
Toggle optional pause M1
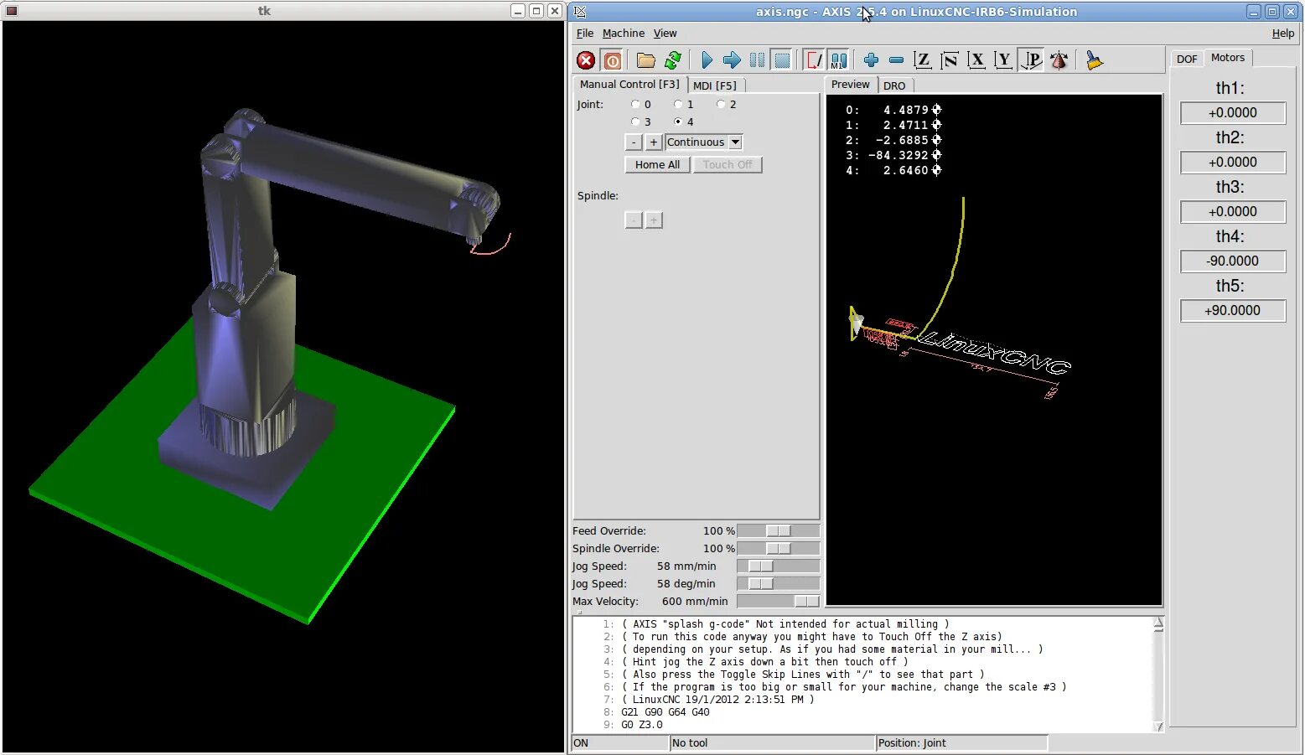point(838,60)
